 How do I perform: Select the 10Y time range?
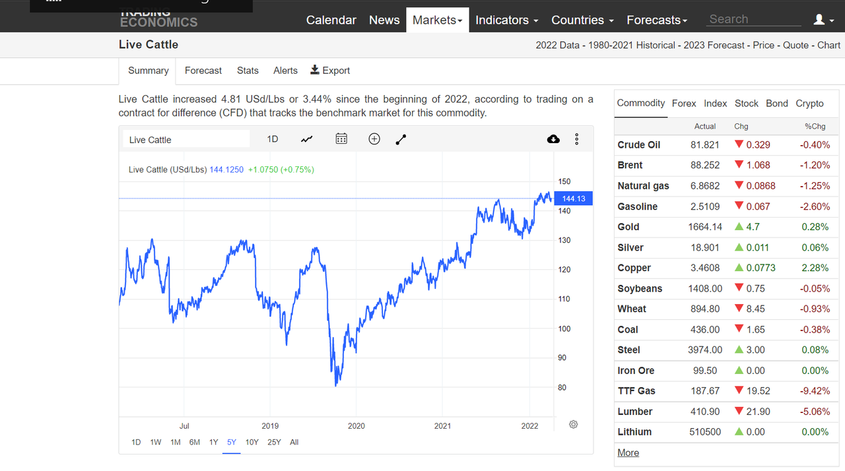click(x=252, y=442)
